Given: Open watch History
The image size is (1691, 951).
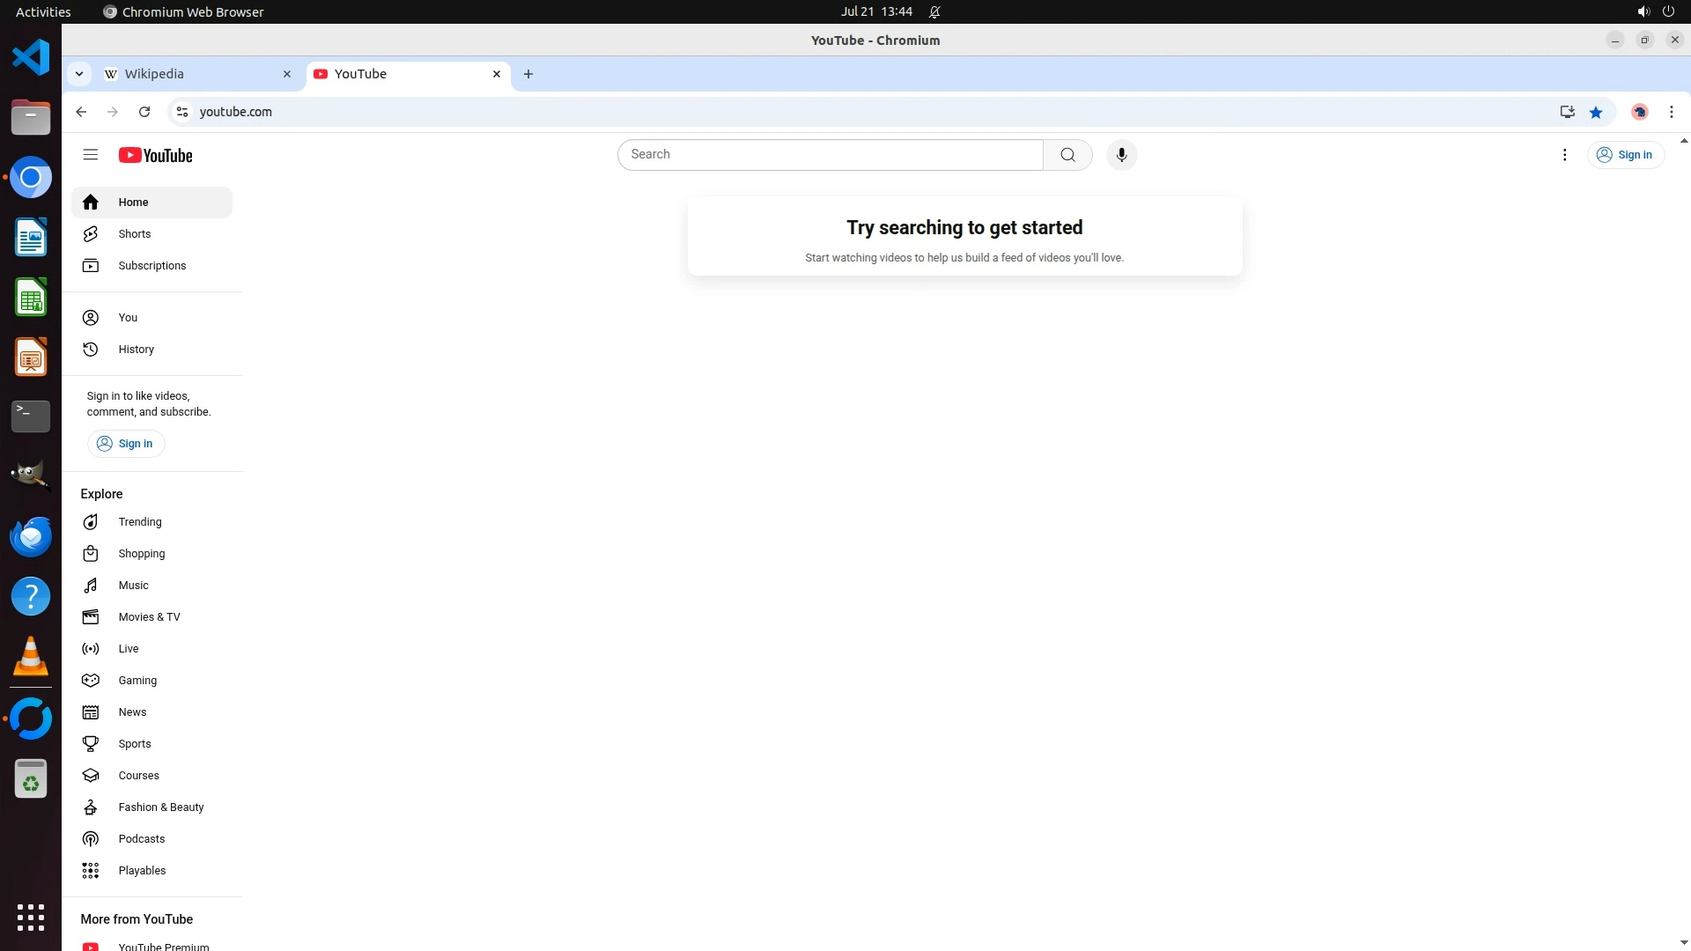Looking at the screenshot, I should [x=136, y=350].
